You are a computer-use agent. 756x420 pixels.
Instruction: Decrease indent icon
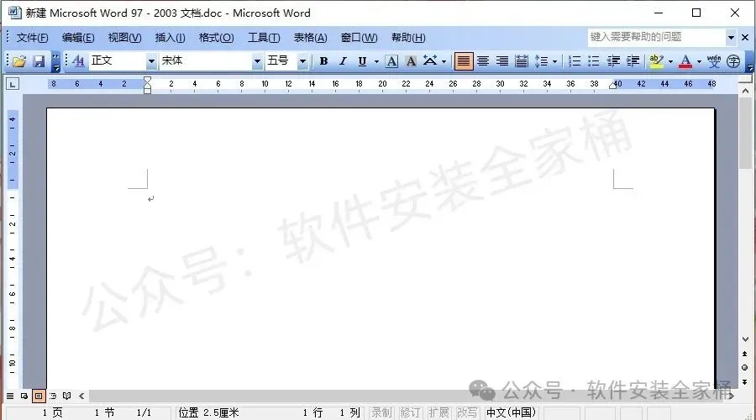click(613, 61)
